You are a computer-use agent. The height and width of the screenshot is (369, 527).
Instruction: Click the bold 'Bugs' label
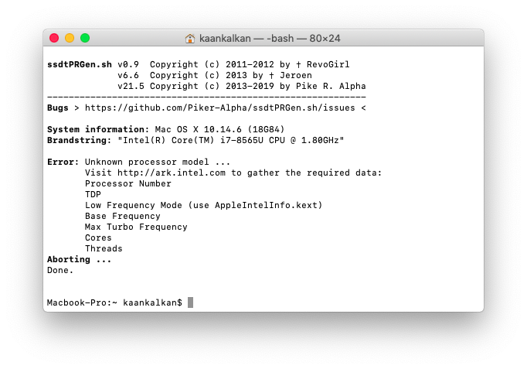[x=58, y=108]
